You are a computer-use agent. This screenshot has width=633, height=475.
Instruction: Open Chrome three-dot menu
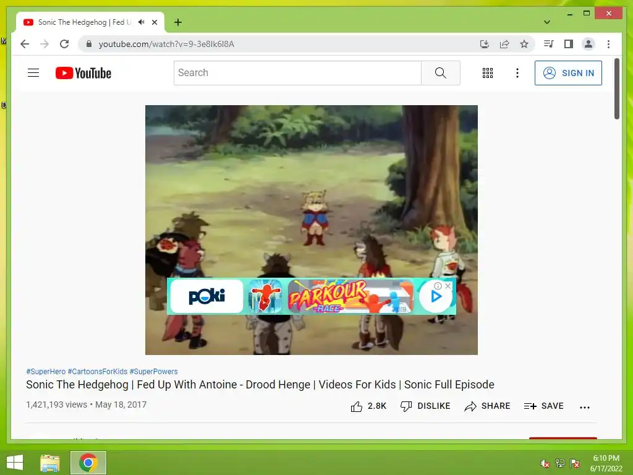(608, 44)
